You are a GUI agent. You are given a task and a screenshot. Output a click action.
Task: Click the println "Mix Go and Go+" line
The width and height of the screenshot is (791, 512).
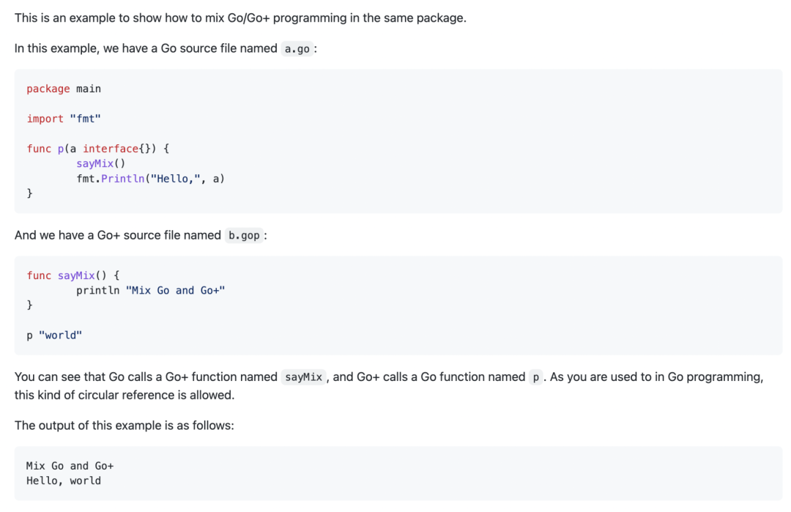150,290
